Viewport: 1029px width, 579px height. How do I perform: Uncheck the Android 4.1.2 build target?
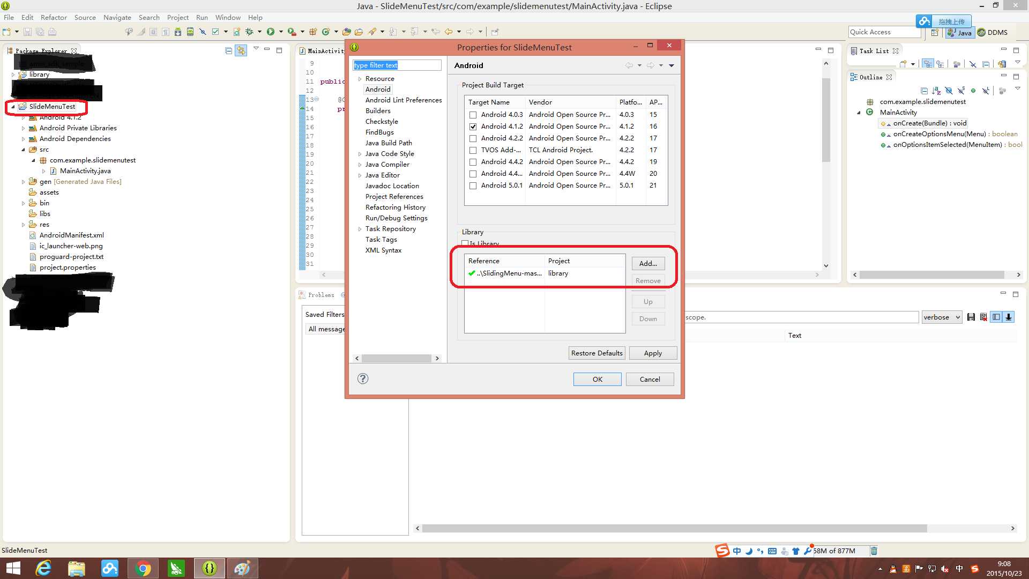[x=473, y=127]
